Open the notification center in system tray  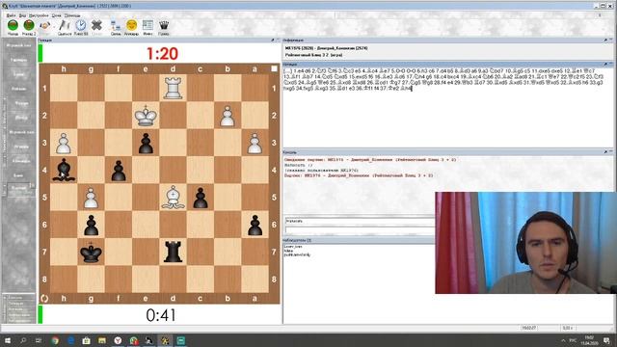pyautogui.click(x=606, y=340)
